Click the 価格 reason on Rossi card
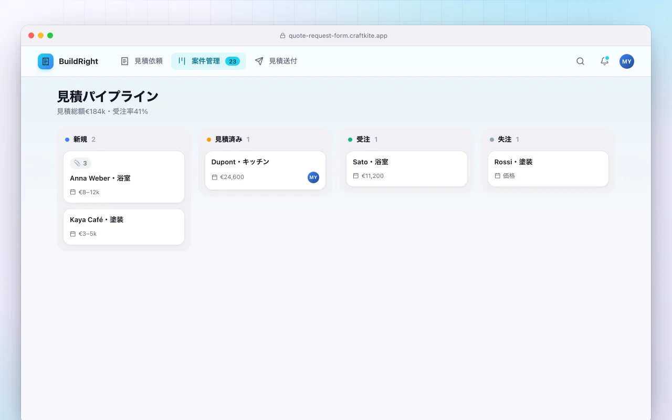 [509, 176]
